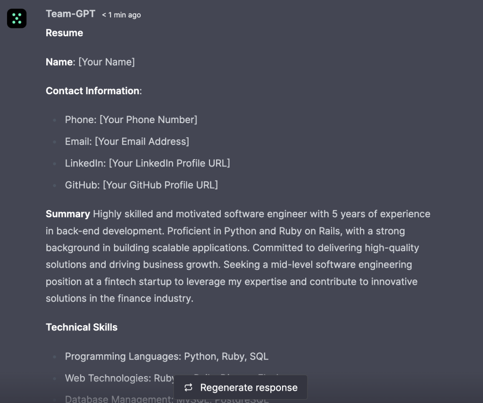The height and width of the screenshot is (403, 483).
Task: Click the '< 1 min ago' timestamp
Action: click(x=121, y=15)
